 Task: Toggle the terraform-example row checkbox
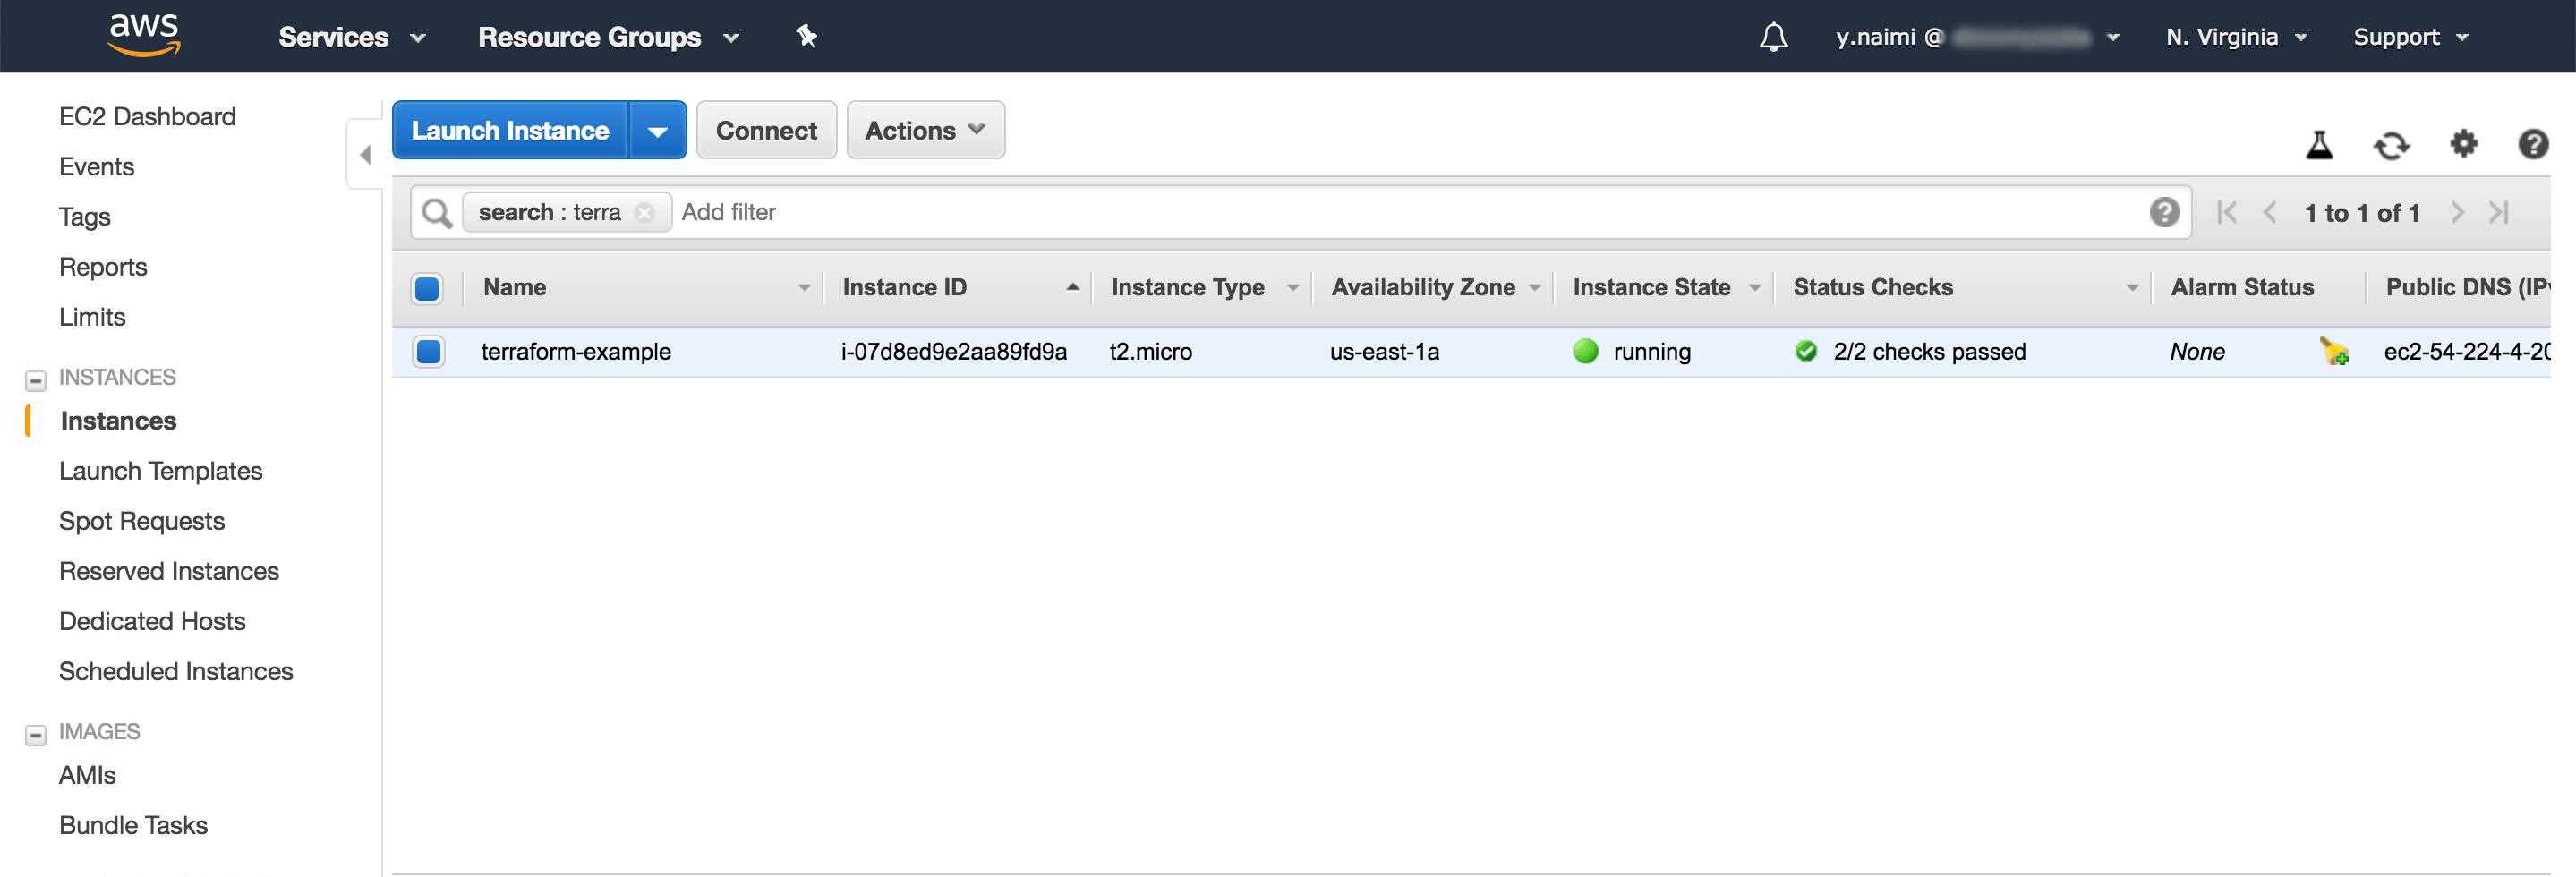point(428,351)
